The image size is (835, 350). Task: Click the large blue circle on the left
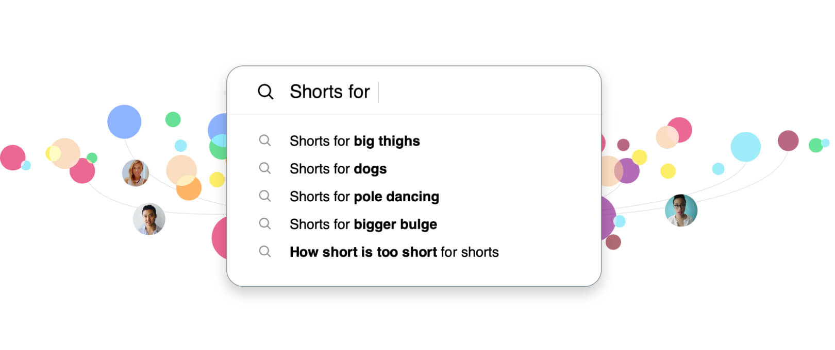124,122
